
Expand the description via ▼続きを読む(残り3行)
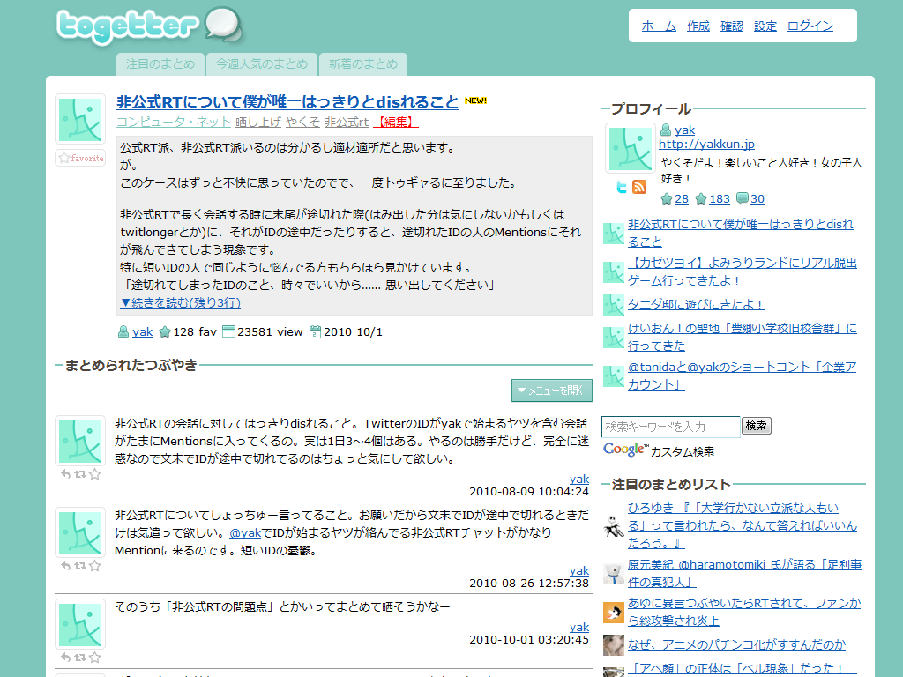tap(180, 302)
